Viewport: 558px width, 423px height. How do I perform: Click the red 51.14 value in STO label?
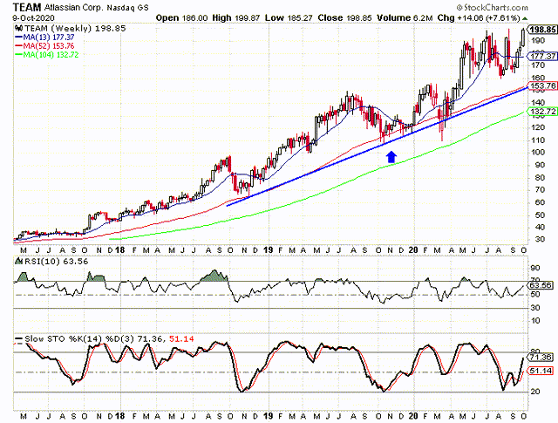[x=181, y=339]
